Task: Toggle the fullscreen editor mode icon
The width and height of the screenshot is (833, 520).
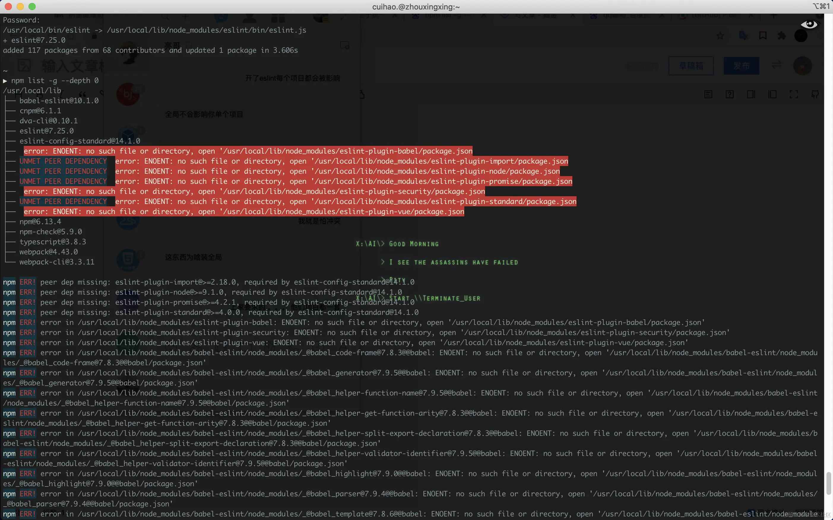Action: coord(794,94)
